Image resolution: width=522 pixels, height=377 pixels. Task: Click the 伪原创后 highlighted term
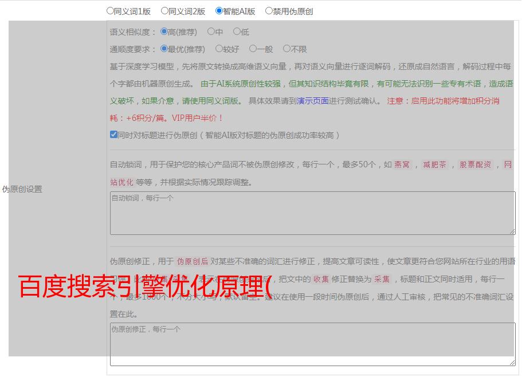click(x=192, y=261)
